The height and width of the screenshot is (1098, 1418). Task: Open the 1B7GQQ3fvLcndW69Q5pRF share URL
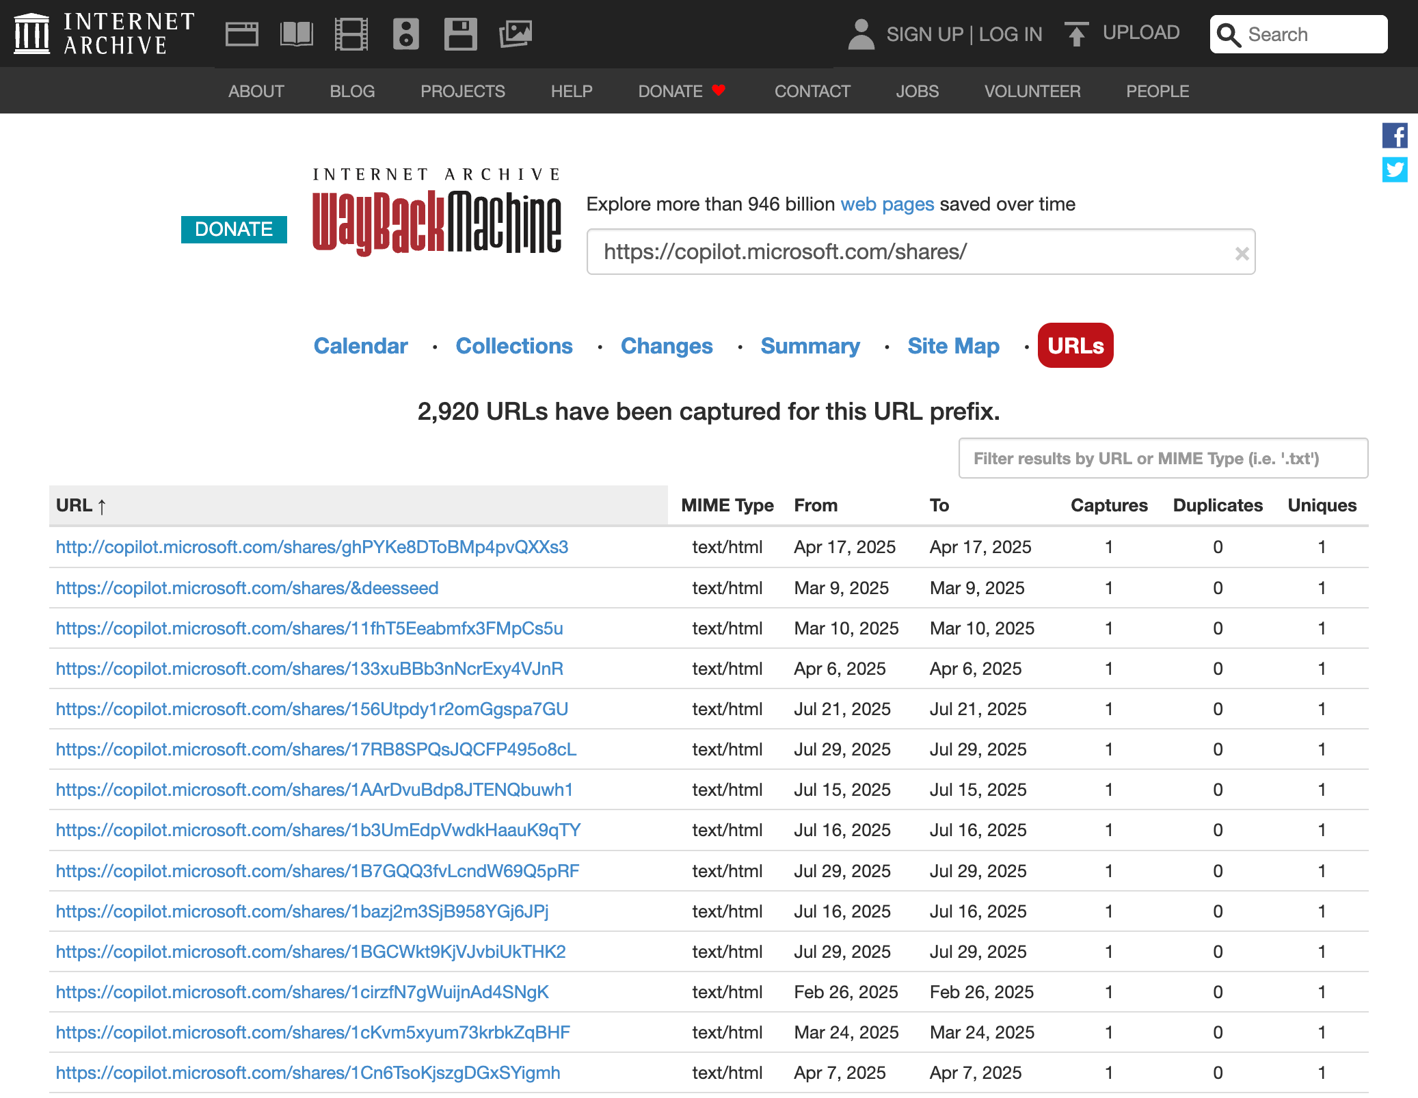[x=317, y=871]
